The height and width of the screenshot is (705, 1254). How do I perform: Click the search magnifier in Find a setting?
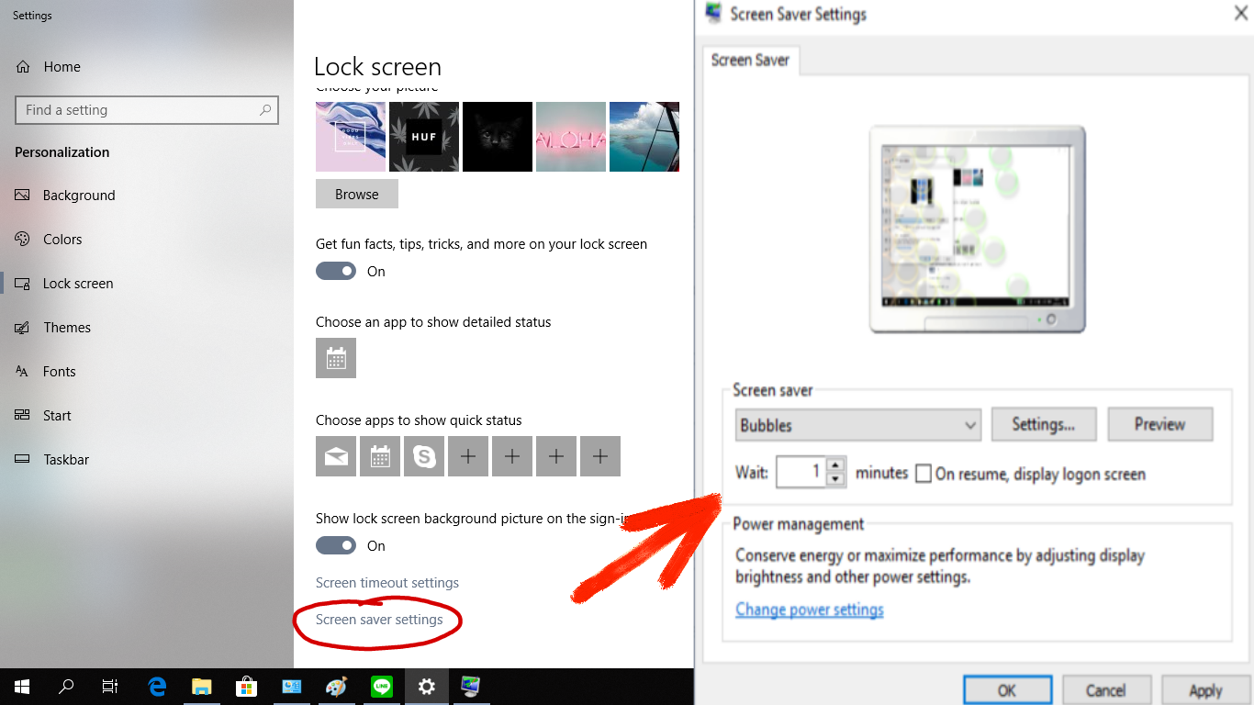[x=265, y=110]
